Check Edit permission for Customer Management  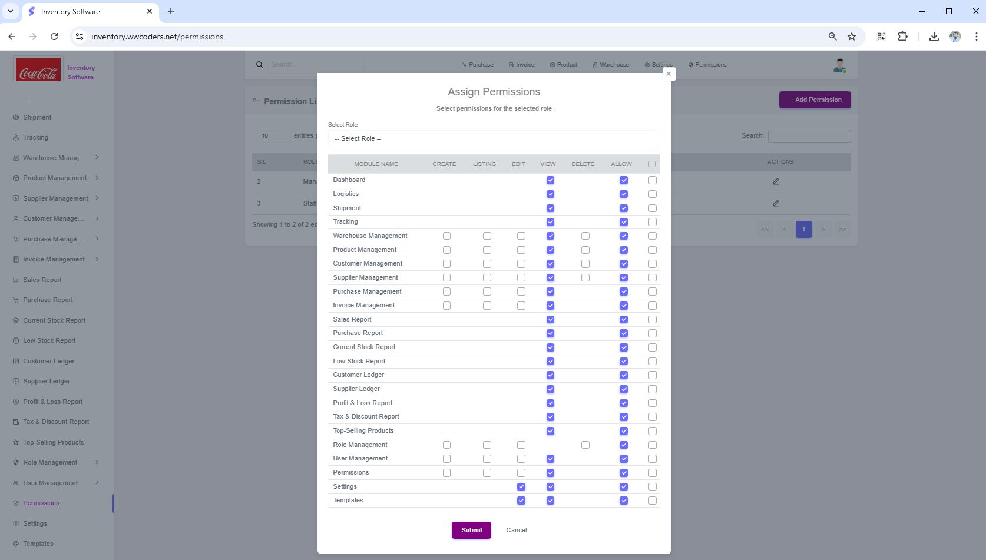[x=521, y=264]
